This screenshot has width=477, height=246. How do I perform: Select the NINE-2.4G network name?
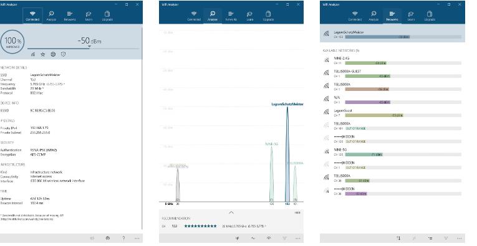341,59
